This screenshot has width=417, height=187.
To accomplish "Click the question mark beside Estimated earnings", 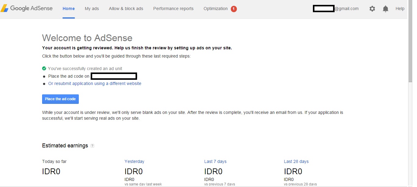I will click(92, 146).
